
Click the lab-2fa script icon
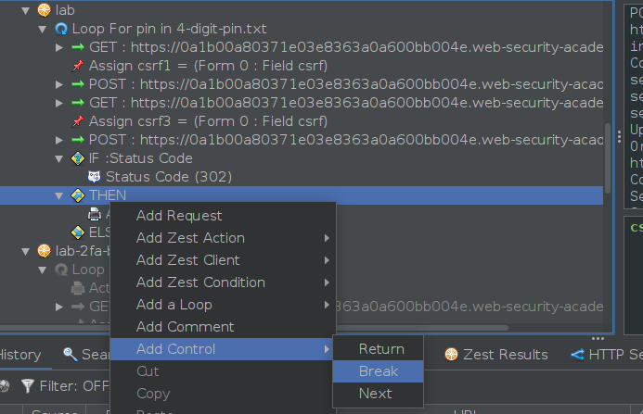click(44, 251)
